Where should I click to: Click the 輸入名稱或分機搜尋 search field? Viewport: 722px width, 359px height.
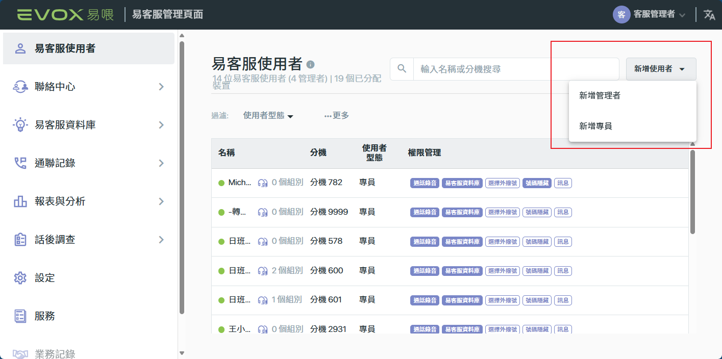tap(515, 69)
